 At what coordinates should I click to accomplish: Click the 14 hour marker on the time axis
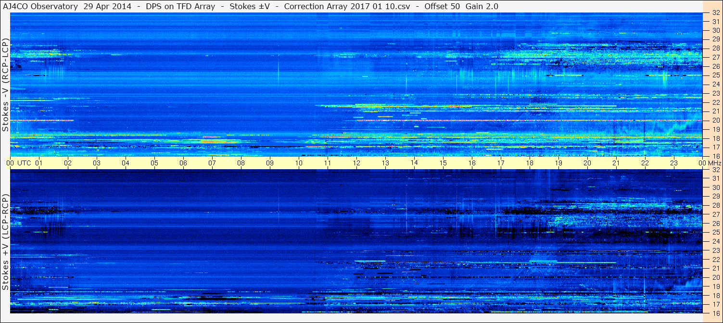click(x=414, y=163)
